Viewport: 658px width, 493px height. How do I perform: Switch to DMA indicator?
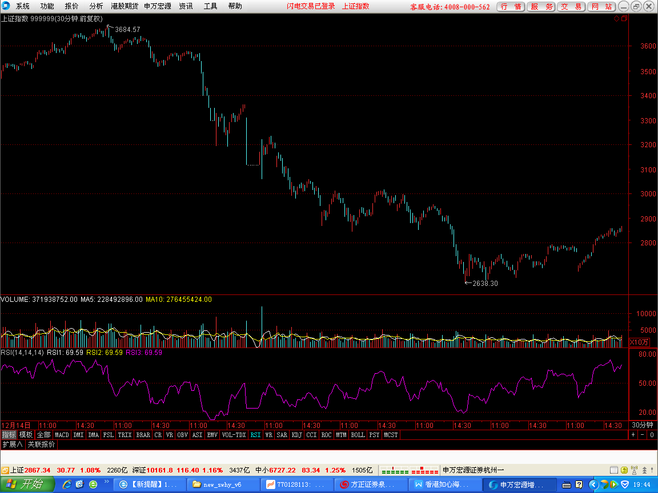[x=93, y=435]
